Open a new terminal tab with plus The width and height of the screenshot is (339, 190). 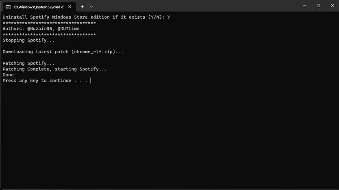[82, 7]
